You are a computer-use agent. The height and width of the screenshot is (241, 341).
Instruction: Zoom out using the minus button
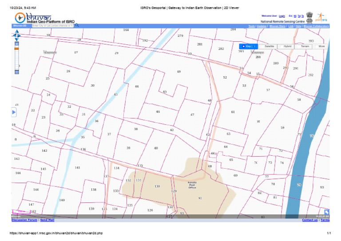point(17,71)
